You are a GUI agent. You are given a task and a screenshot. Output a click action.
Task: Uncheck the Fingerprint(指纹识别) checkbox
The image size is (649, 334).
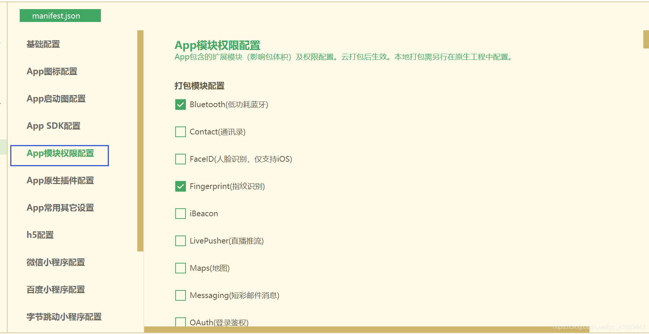pos(181,186)
